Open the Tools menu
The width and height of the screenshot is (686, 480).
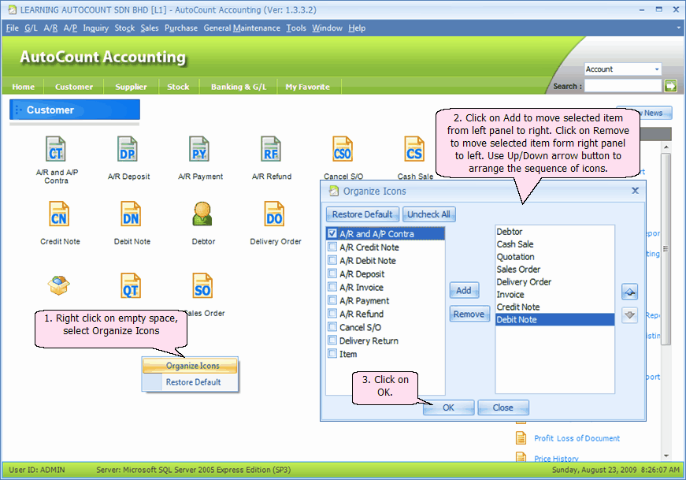pos(296,28)
